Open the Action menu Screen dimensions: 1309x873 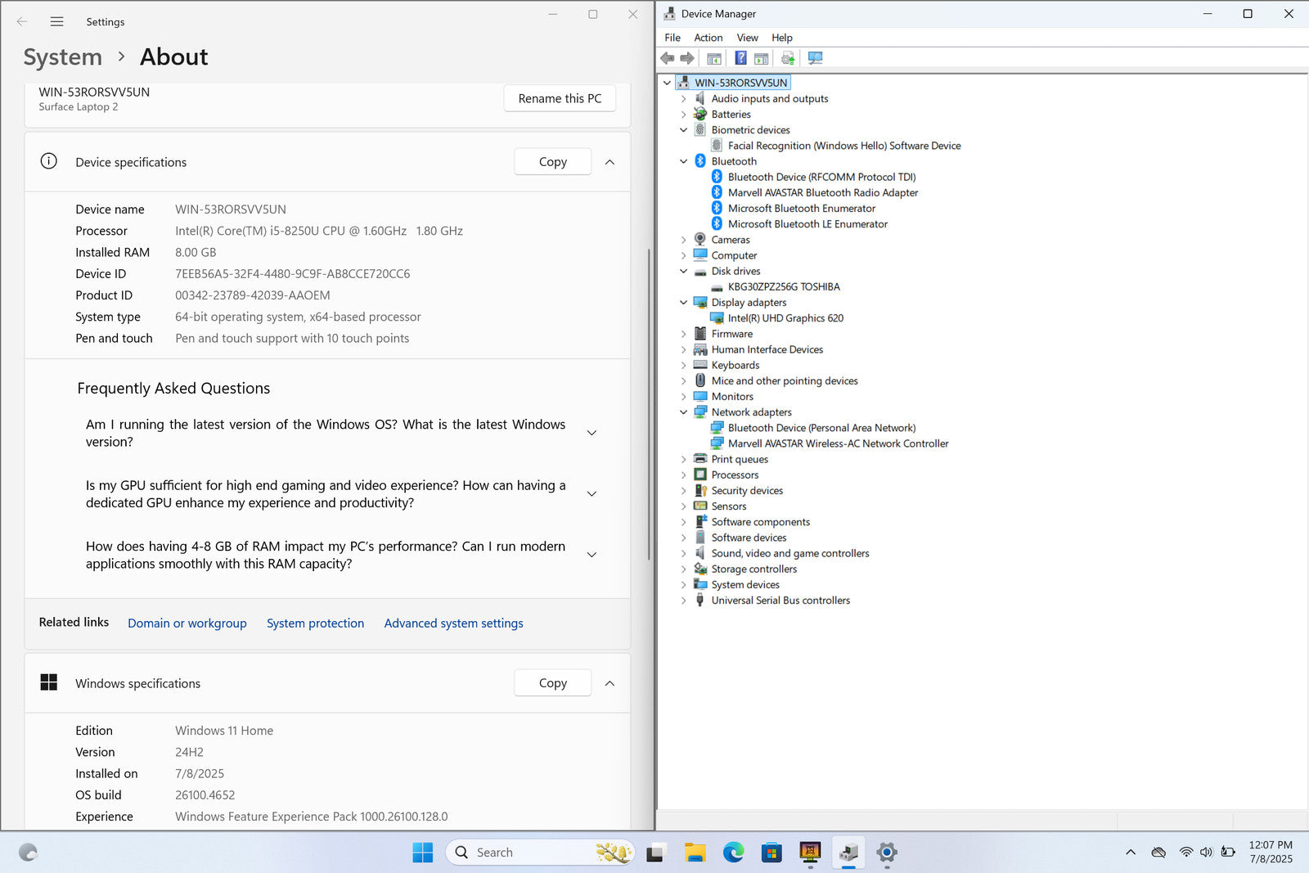click(x=708, y=38)
